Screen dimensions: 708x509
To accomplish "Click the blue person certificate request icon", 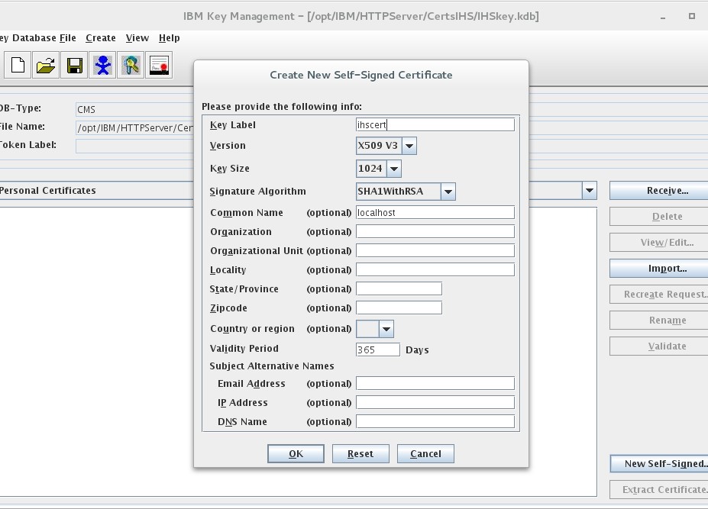I will coord(102,65).
